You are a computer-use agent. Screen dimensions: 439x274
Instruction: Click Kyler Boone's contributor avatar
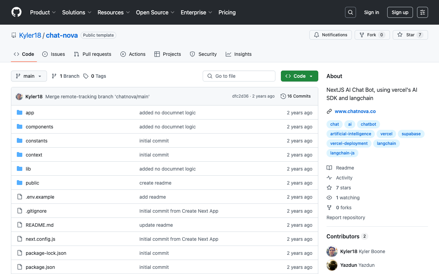[x=332, y=251]
